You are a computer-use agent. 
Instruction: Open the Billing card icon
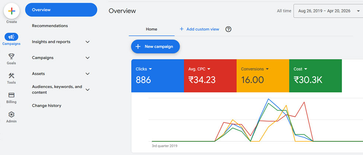tap(11, 95)
